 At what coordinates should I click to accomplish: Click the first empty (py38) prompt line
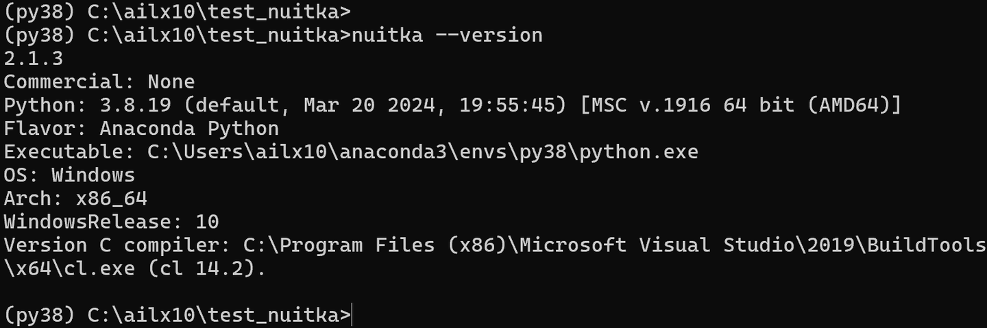tap(178, 12)
